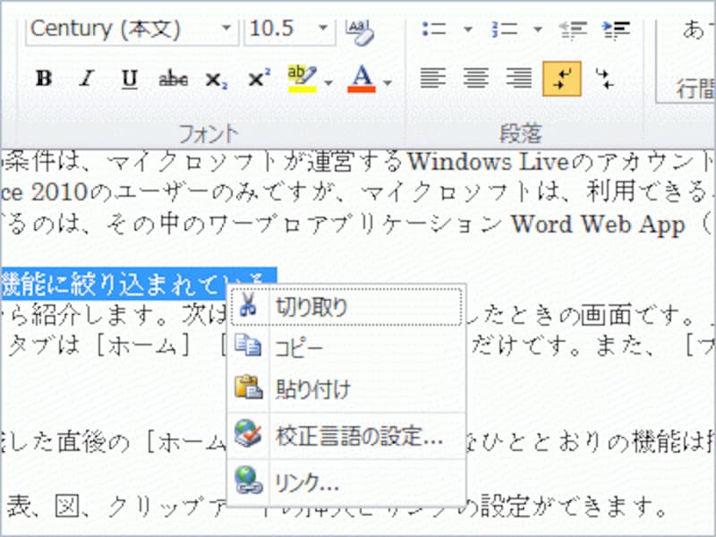Apply red font color
The image size is (716, 537).
pos(362,79)
